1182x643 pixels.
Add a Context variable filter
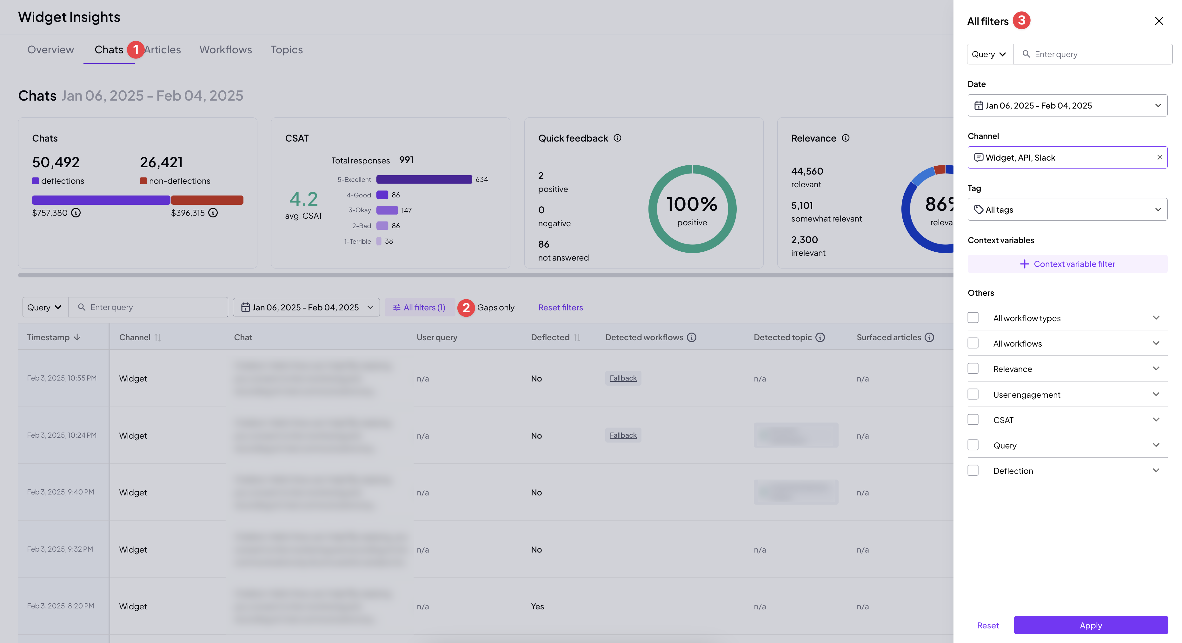[1067, 264]
